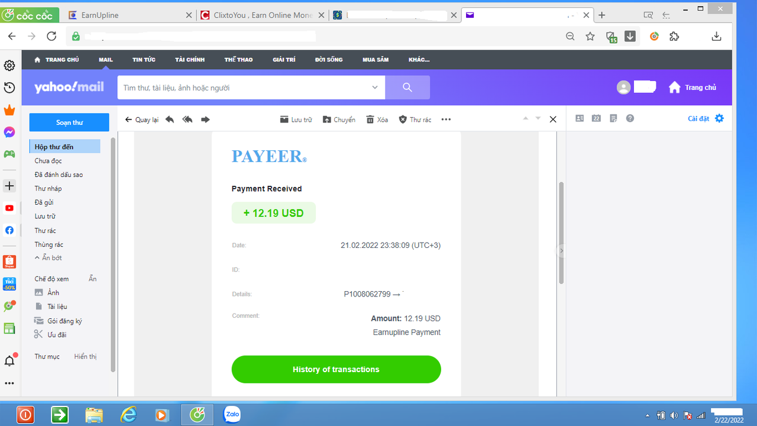Viewport: 757px width, 426px height.
Task: Bookmark page with star icon in address bar
Action: (x=590, y=37)
